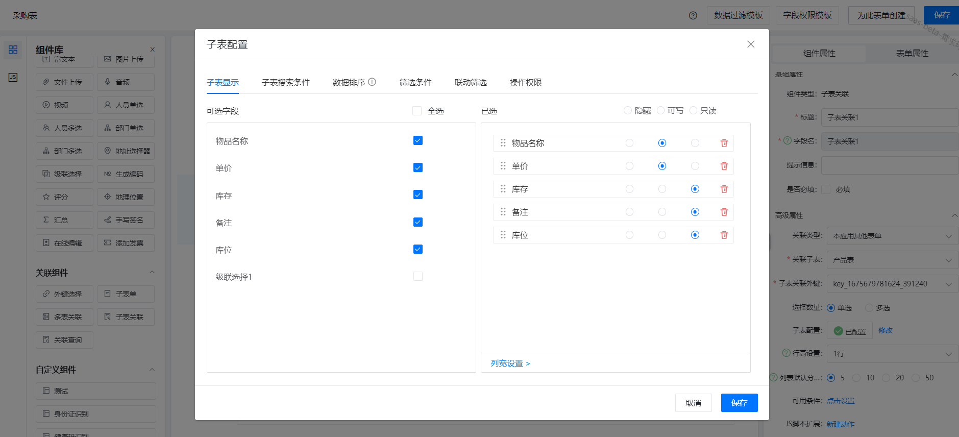The width and height of the screenshot is (959, 437).
Task: Click drag handle of 单价 selected row
Action: (x=503, y=166)
